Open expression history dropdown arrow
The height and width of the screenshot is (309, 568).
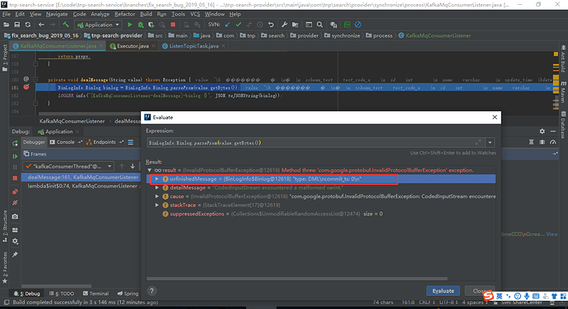coord(490,142)
